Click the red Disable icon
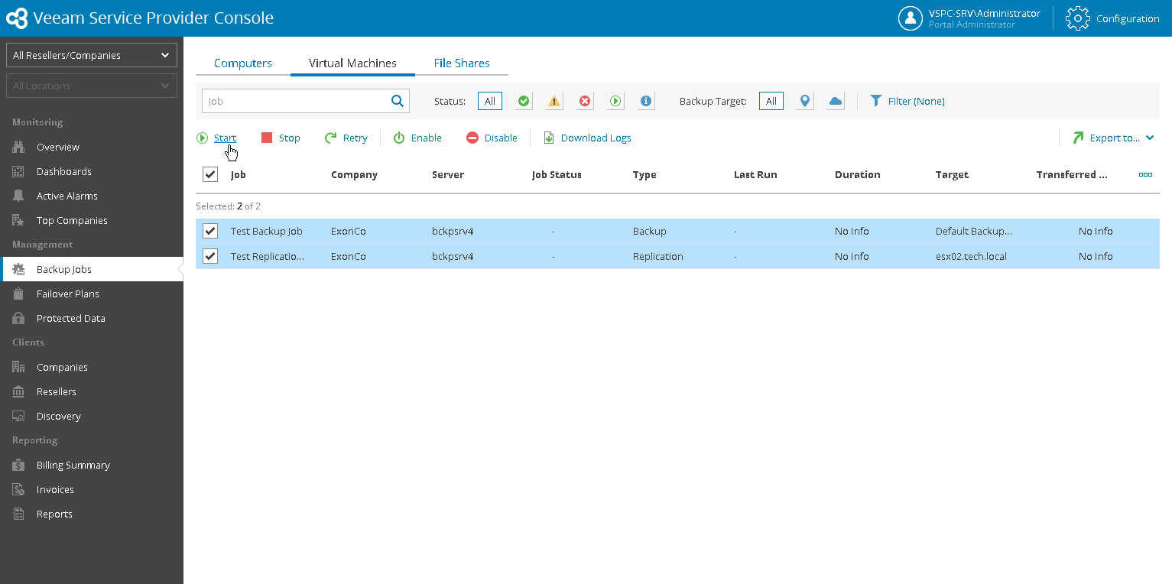 tap(472, 138)
